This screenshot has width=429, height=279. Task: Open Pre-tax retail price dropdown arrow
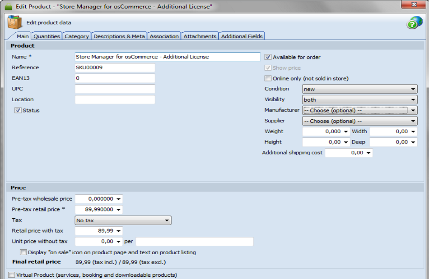(x=118, y=209)
